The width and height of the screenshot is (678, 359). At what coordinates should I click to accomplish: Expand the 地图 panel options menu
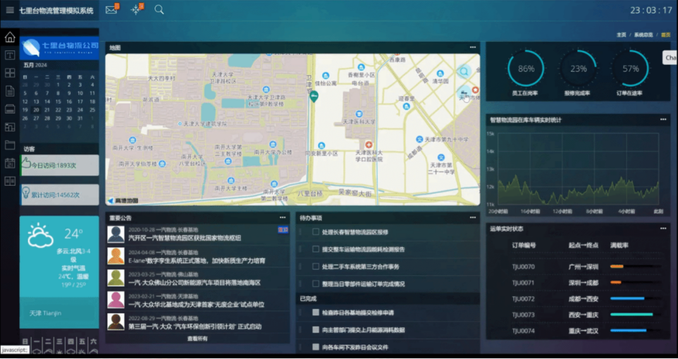click(x=472, y=47)
